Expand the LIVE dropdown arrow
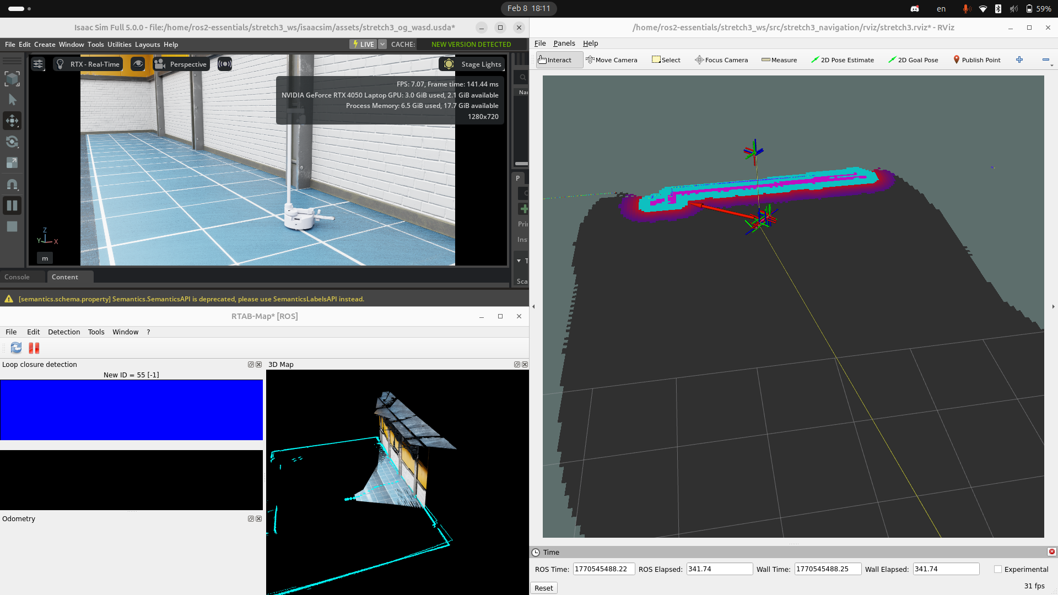 click(x=382, y=44)
